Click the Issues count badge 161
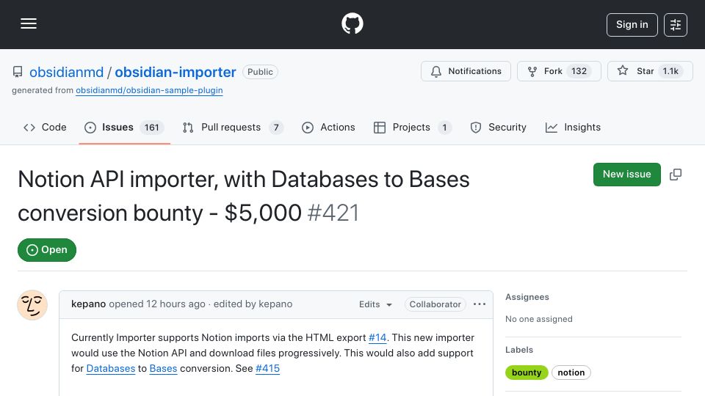 [151, 128]
